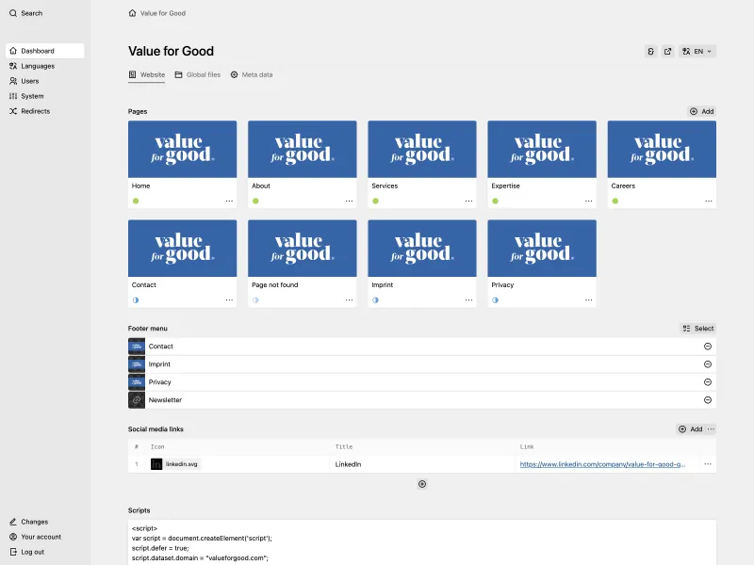Toggle the status indicator on the Imprint page
Screen dimensions: 754x565
click(x=376, y=298)
